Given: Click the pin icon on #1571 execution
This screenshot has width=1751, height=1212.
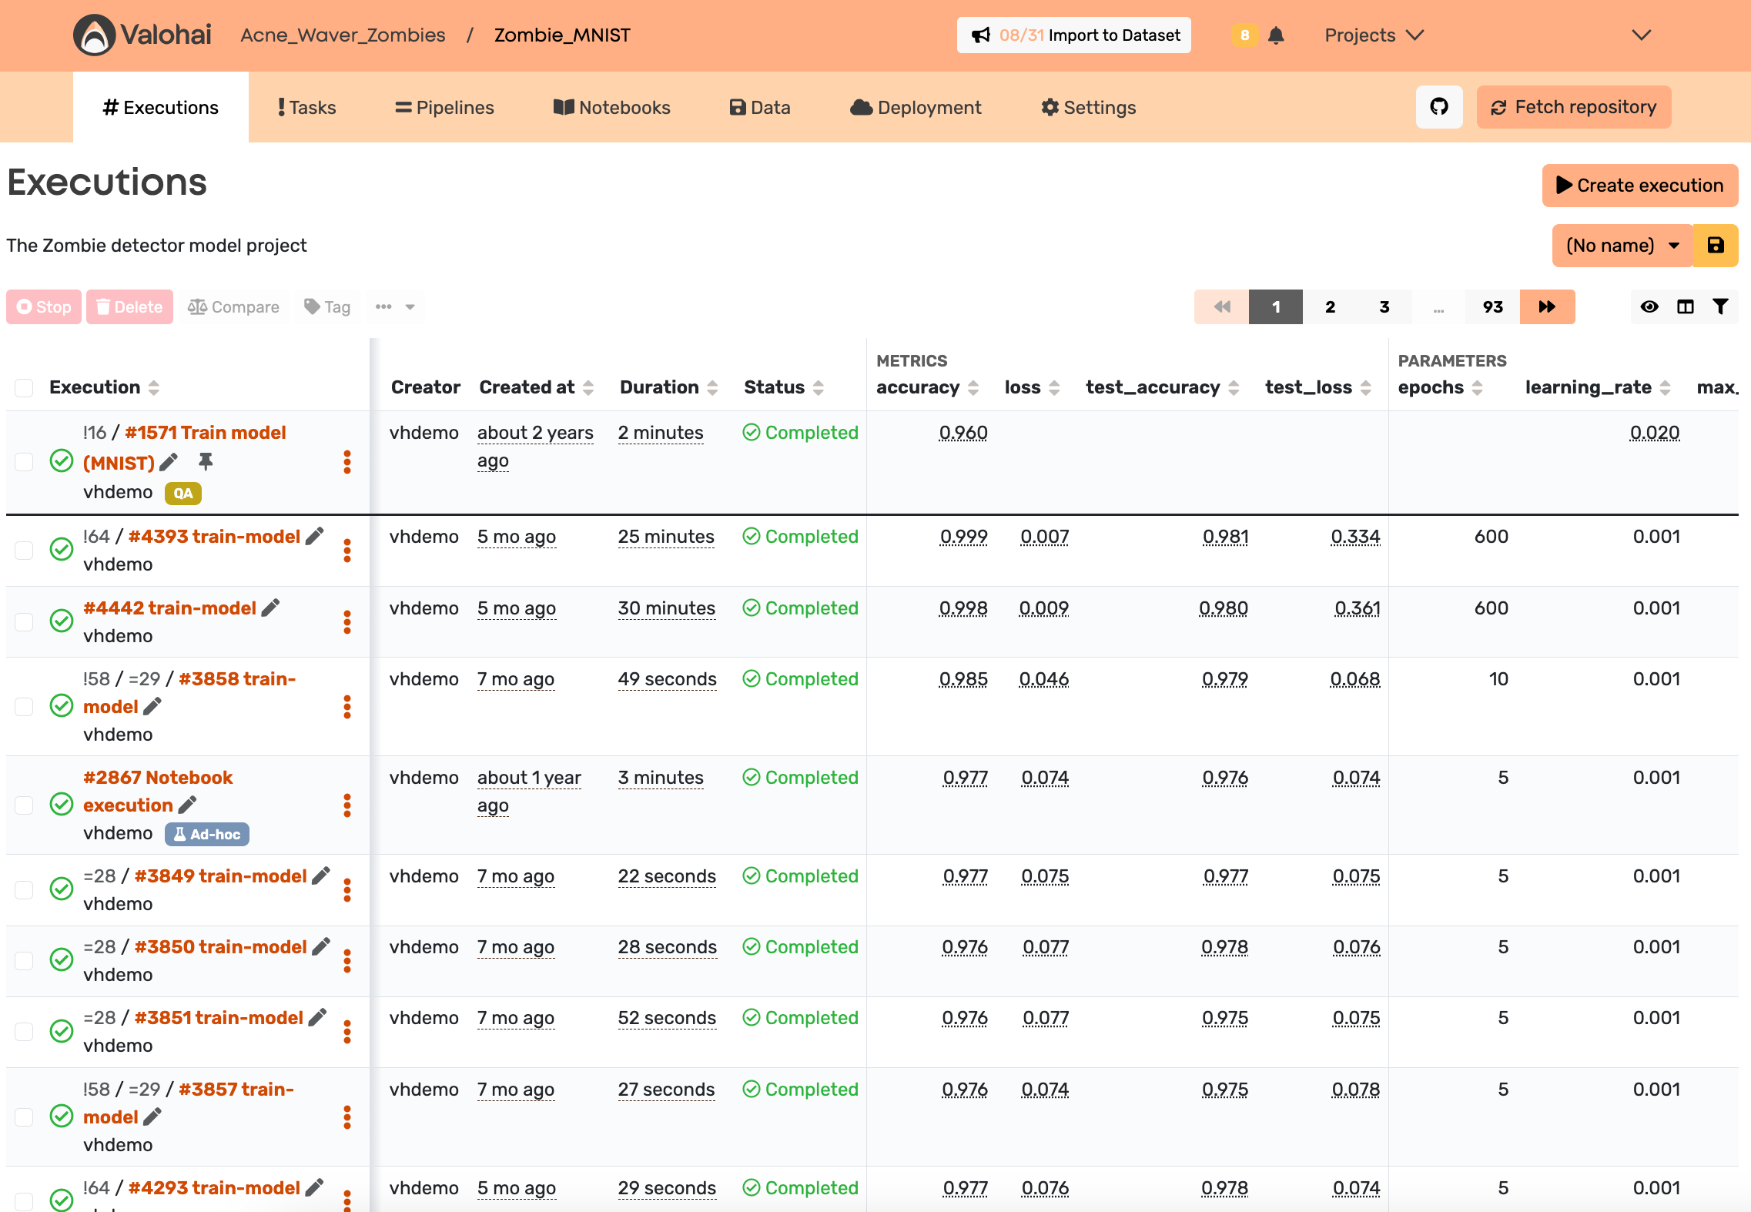Looking at the screenshot, I should 206,462.
